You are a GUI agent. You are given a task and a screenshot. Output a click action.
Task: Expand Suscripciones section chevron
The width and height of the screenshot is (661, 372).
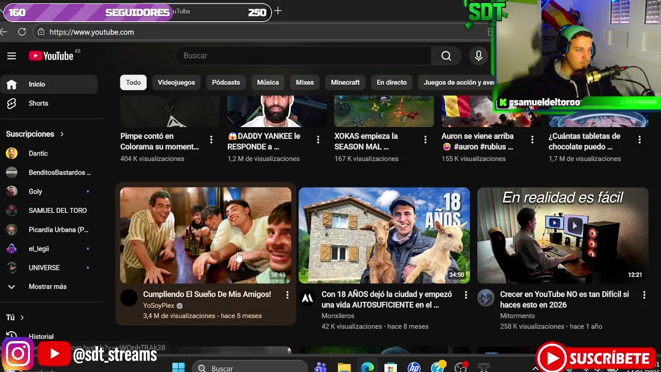click(62, 134)
